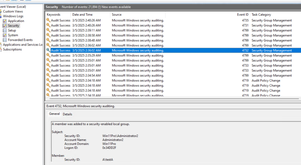Select the Event Viewer (Local) root node
This screenshot has width=301, height=165.
point(13,7)
